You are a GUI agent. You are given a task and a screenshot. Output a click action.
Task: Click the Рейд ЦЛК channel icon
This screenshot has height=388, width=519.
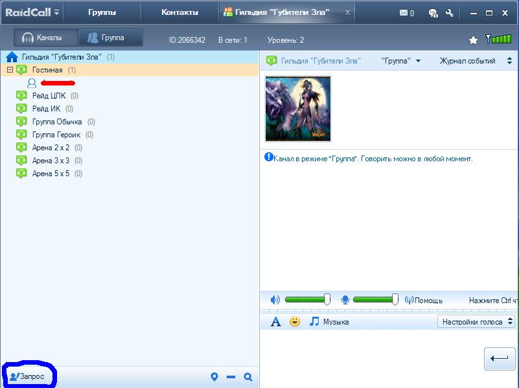[21, 96]
